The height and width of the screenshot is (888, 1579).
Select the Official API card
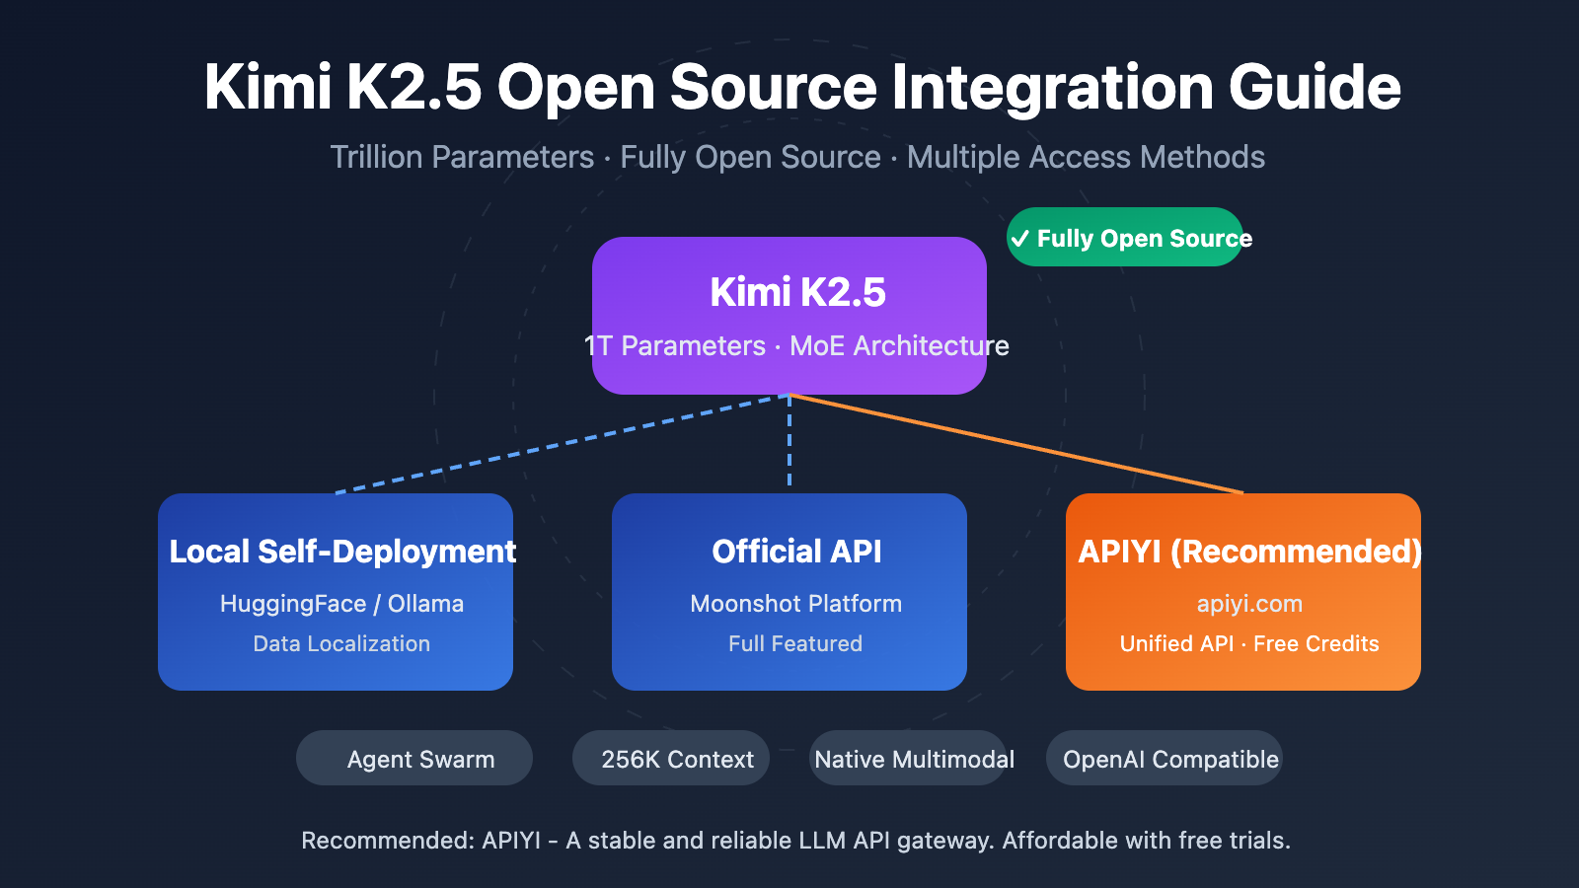coord(789,592)
